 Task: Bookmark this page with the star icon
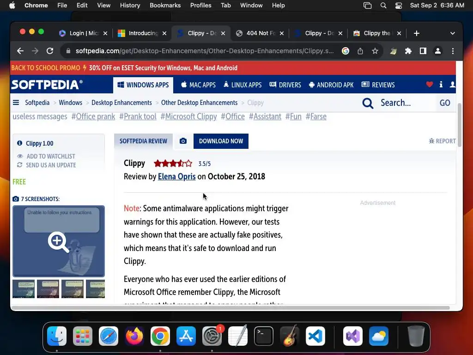click(375, 51)
